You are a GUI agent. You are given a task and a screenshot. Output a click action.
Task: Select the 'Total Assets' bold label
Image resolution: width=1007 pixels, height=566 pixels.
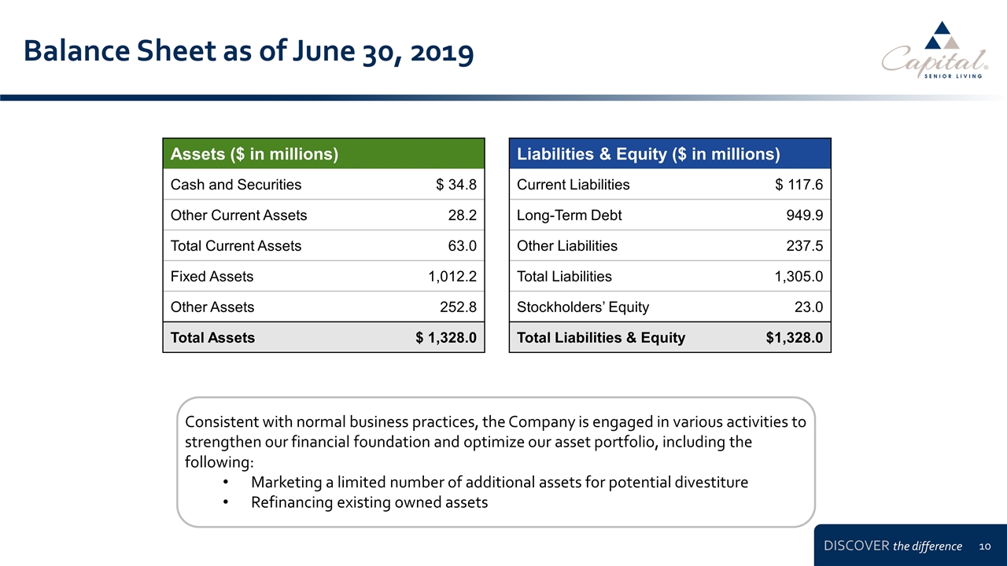213,338
